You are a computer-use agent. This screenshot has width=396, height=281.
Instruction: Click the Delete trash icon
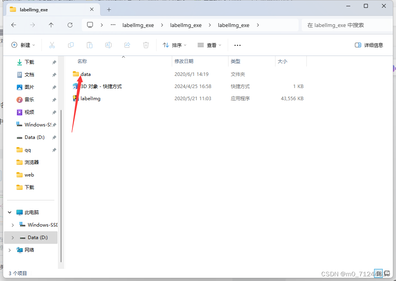[146, 45]
